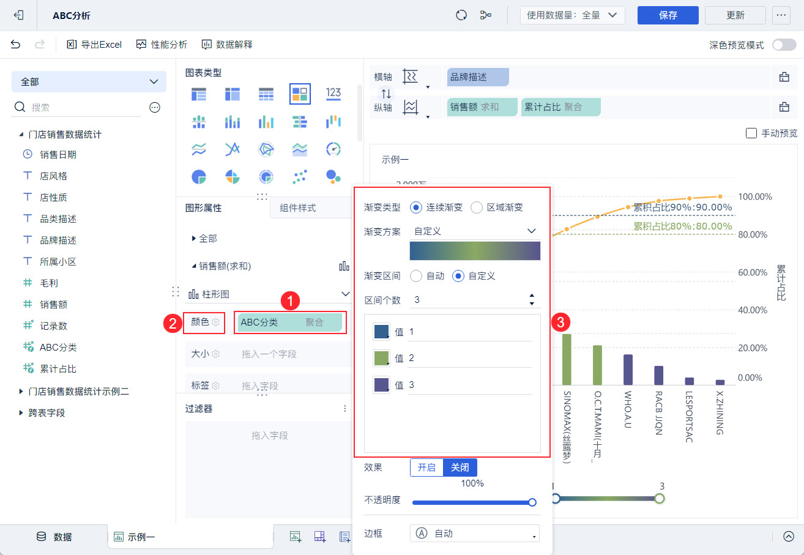Select the cross table chart type
The height and width of the screenshot is (555, 804).
coord(233,94)
